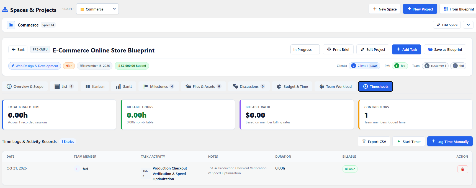
Task: Export time logs as CSV
Action: pos(374,141)
